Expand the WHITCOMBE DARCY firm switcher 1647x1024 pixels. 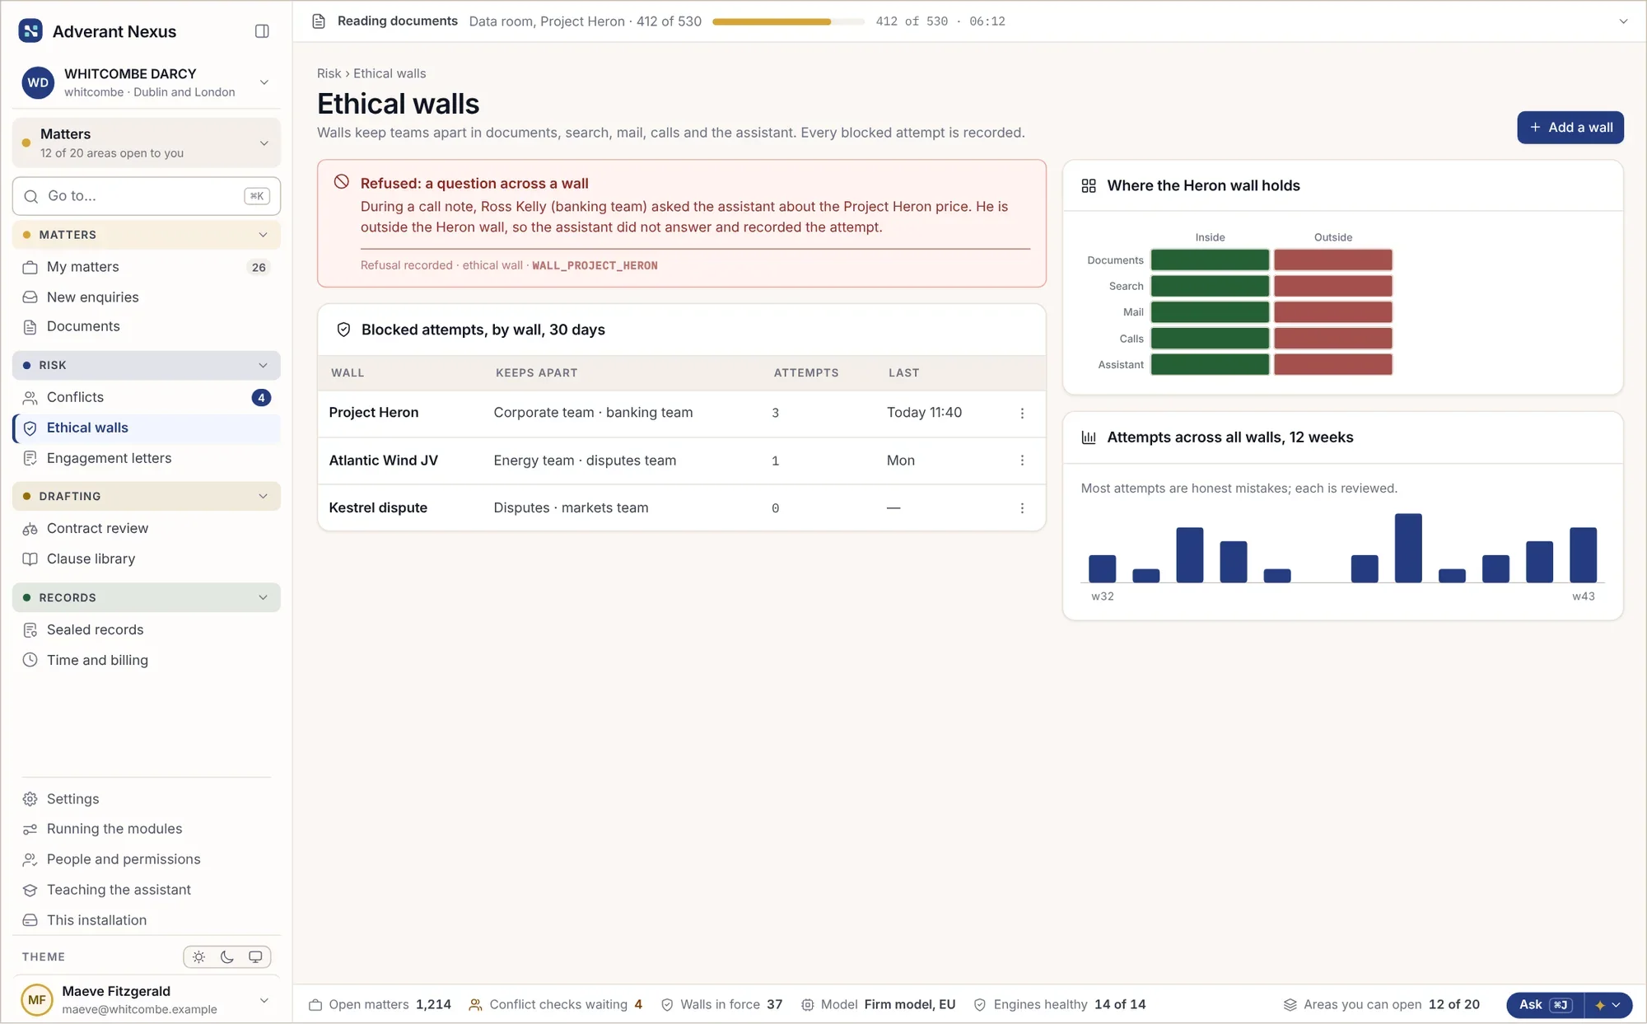147,82
